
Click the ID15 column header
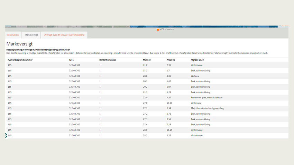coord(71,60)
